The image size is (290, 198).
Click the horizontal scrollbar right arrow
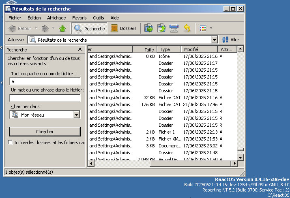233,163
